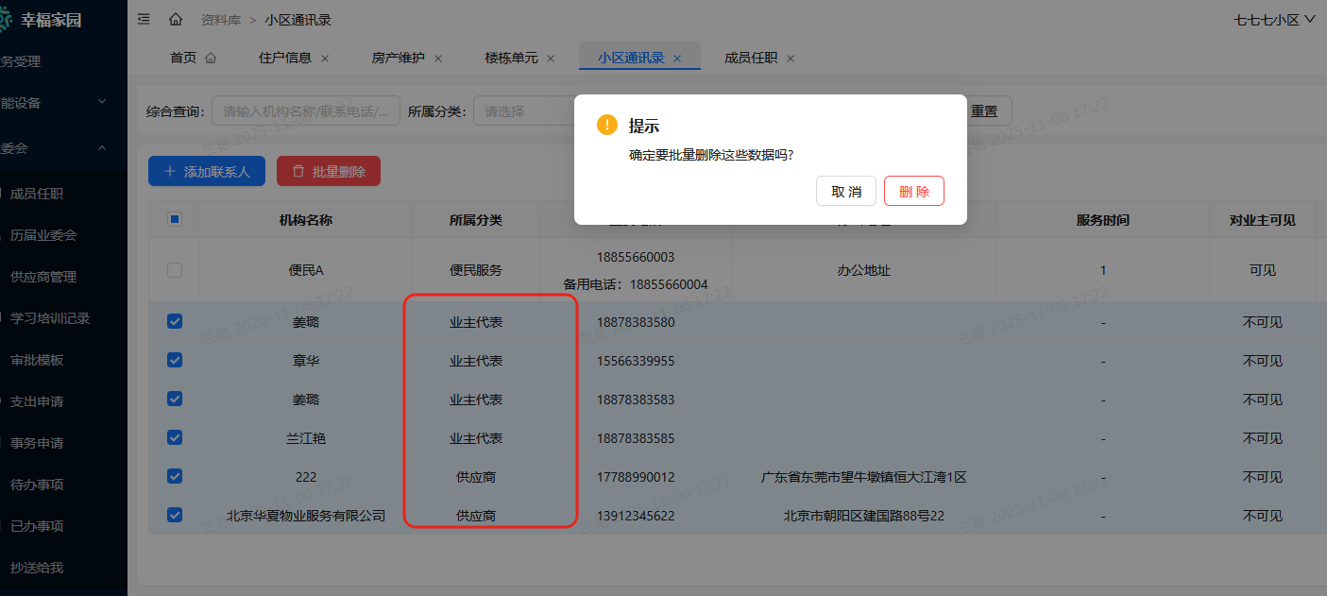
Task: Click the home icon in the breadcrumb bar
Action: pos(175,19)
